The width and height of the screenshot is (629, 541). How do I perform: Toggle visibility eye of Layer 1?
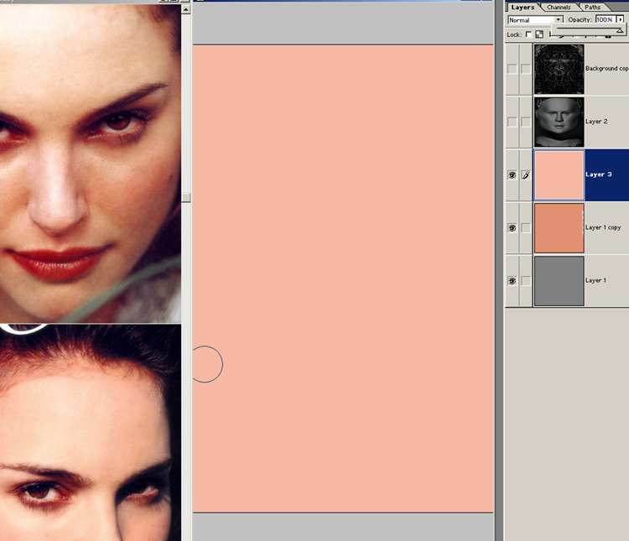512,281
